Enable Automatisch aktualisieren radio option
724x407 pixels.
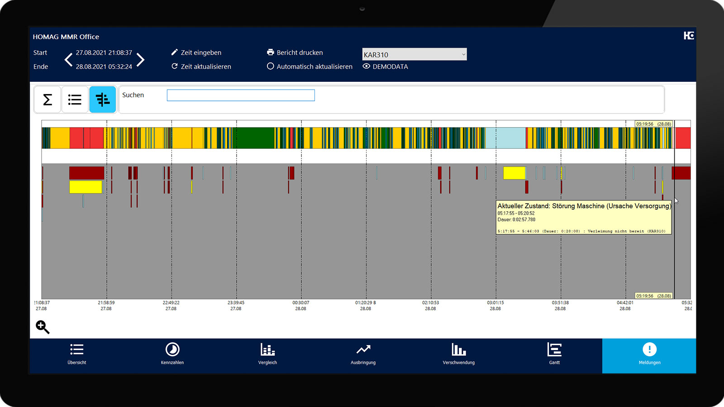[271, 66]
